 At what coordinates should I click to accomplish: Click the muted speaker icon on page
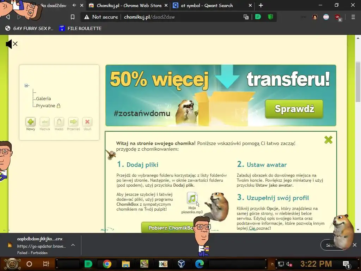click(12, 44)
